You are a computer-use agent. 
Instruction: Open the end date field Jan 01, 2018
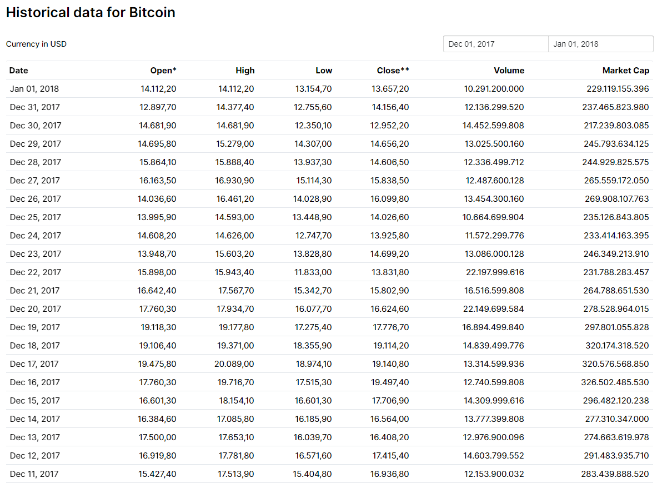click(600, 44)
